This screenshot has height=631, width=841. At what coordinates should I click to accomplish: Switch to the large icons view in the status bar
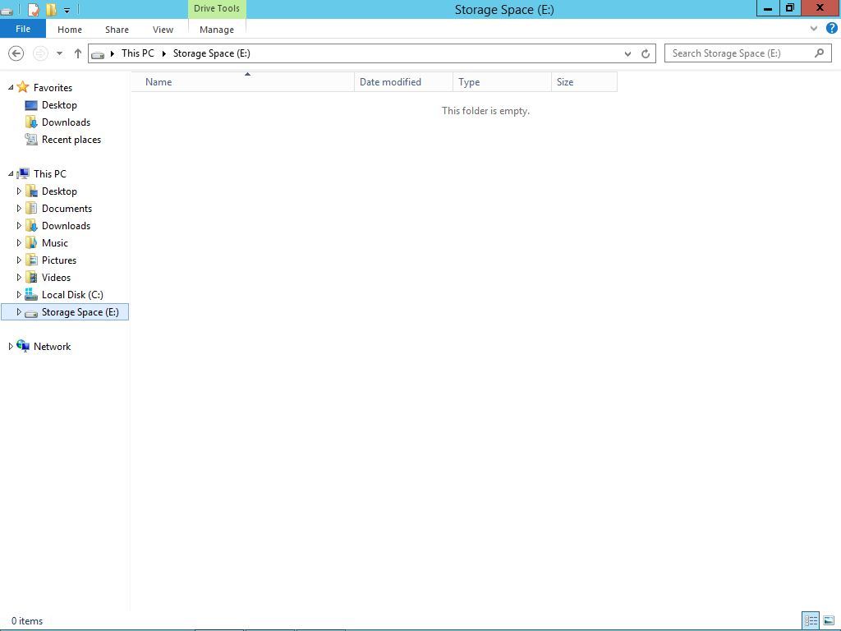coord(829,620)
